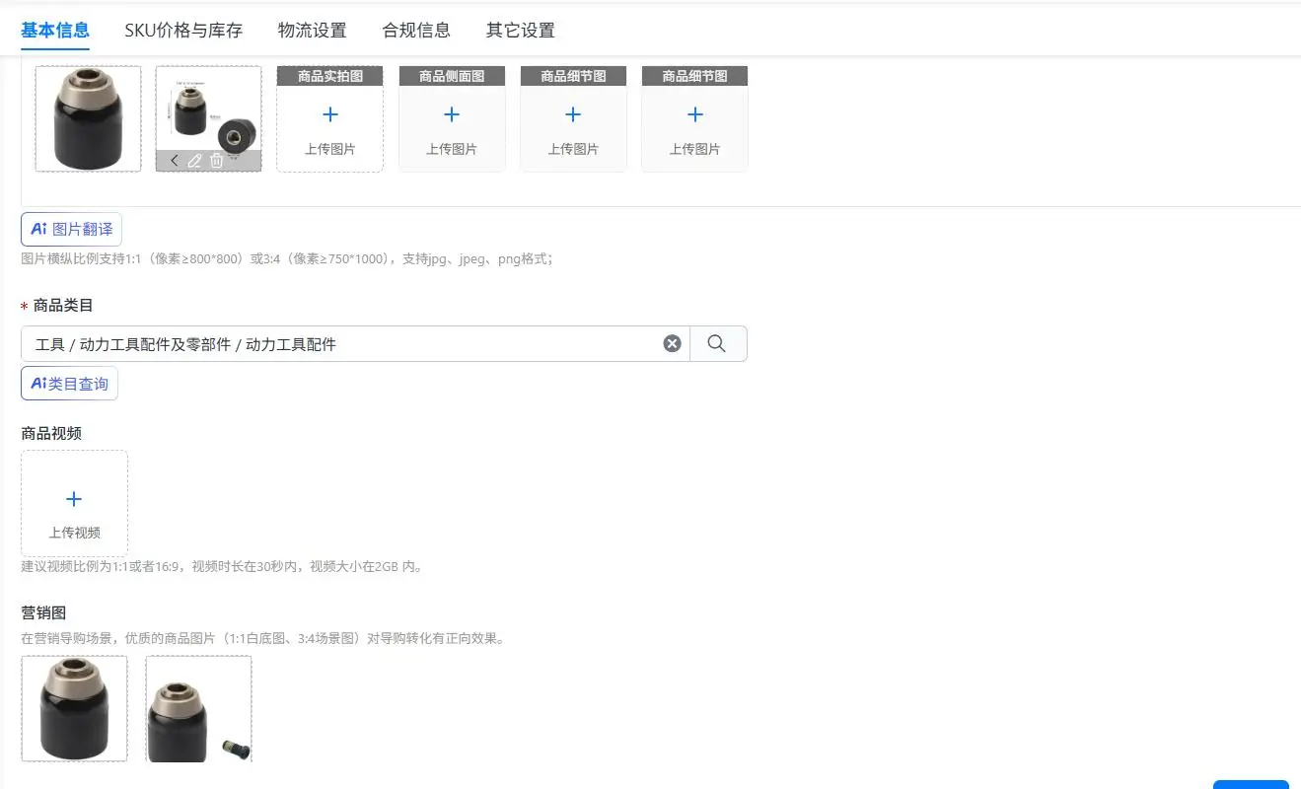Viewport: 1301px width, 789px height.
Task: Click plus icon under 商品侧面图
Action: (452, 114)
